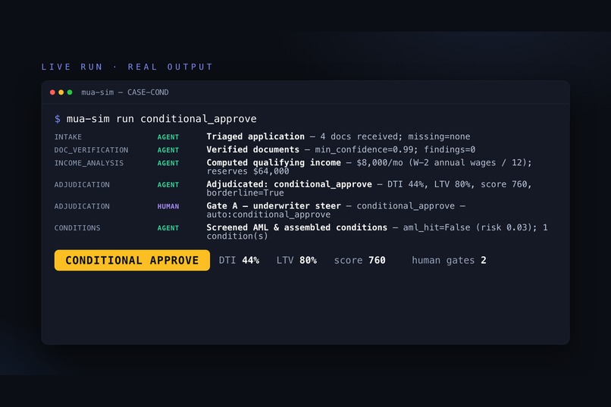Viewport: 611px width, 407px height.
Task: Click the window title 'mua-sim — CASE-COND'
Action: pyautogui.click(x=124, y=92)
